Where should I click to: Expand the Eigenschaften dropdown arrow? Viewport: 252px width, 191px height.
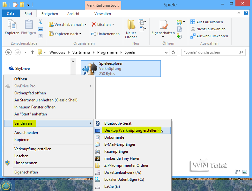point(163,37)
